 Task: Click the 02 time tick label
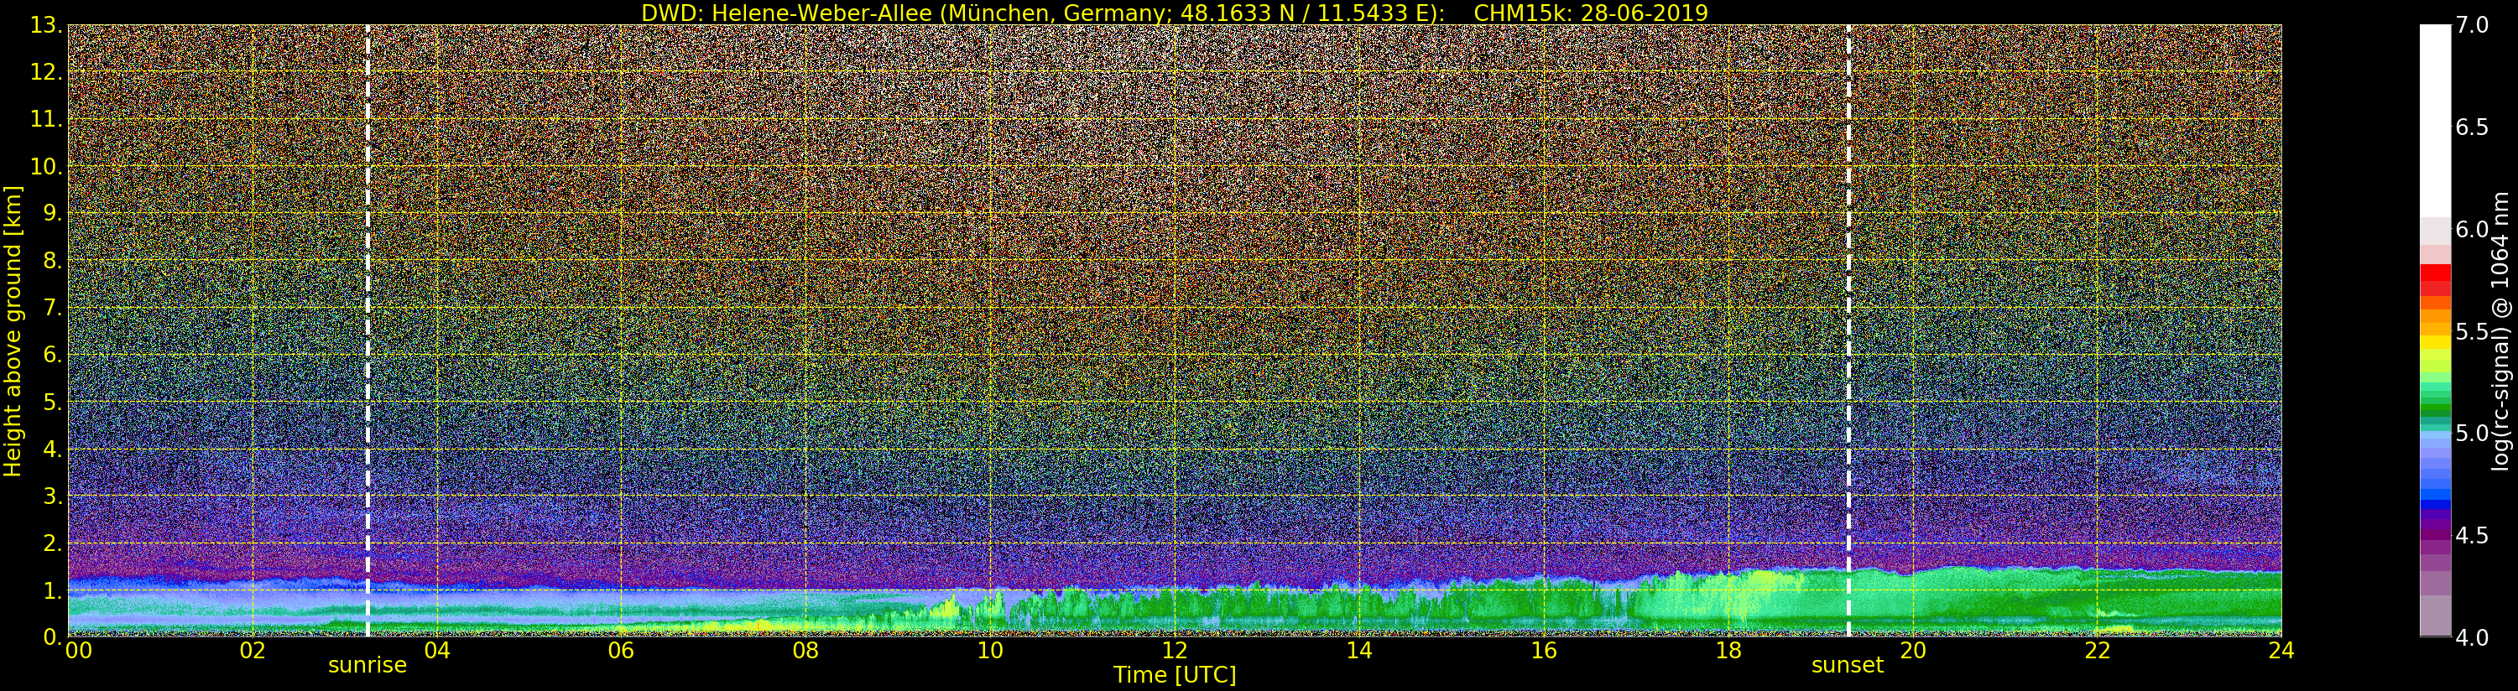click(253, 650)
